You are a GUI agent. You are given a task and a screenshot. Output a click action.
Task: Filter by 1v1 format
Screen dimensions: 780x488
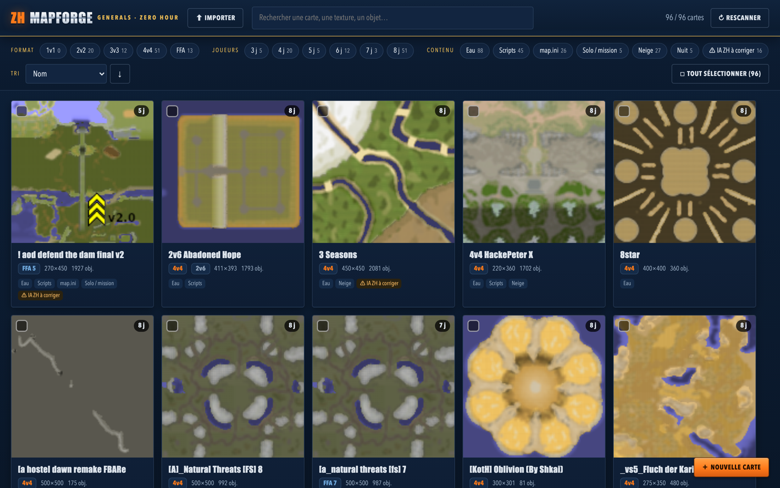[53, 51]
